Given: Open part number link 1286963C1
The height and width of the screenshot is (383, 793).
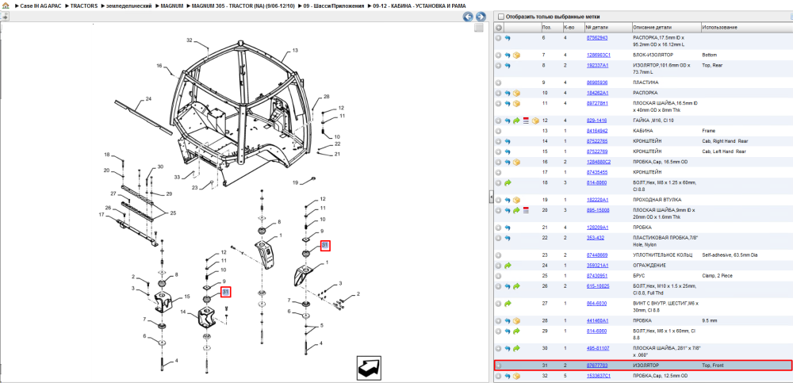Looking at the screenshot, I should (x=598, y=55).
